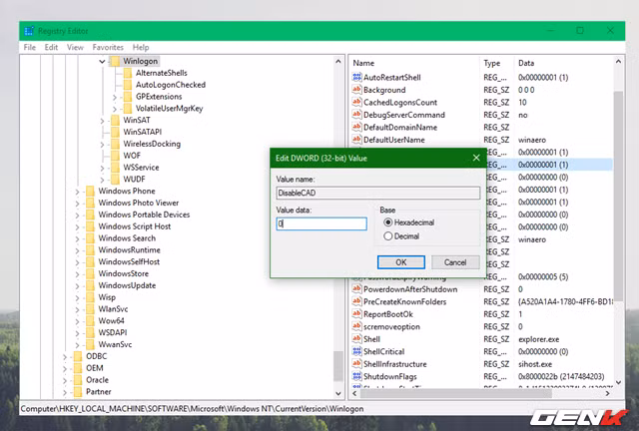Click the AutoRestartShell DWORD value icon
Screen dimensions: 639x431
click(x=355, y=77)
